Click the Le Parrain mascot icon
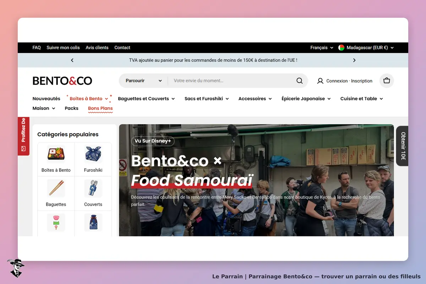Viewport: 426px width, 284px height. click(15, 268)
